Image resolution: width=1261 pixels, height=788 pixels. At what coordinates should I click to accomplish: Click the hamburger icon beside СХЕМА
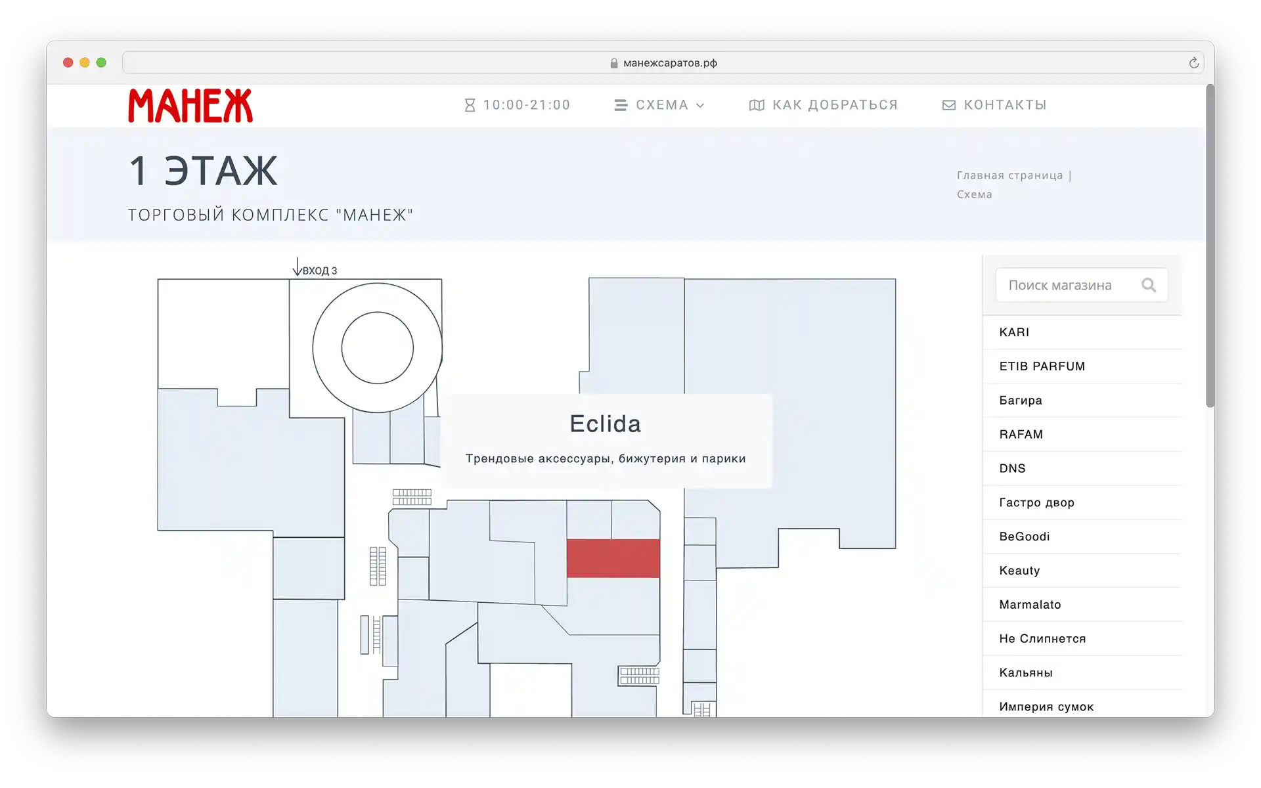(621, 105)
